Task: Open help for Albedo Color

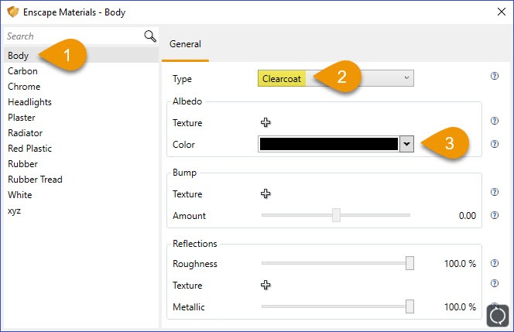Action: tap(494, 145)
